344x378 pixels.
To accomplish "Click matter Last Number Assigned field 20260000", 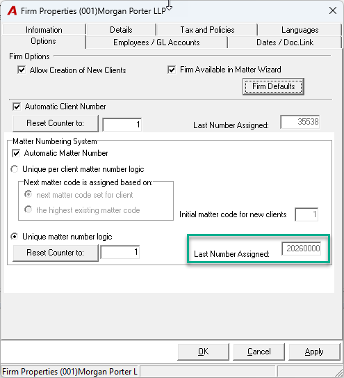I will pyautogui.click(x=302, y=249).
